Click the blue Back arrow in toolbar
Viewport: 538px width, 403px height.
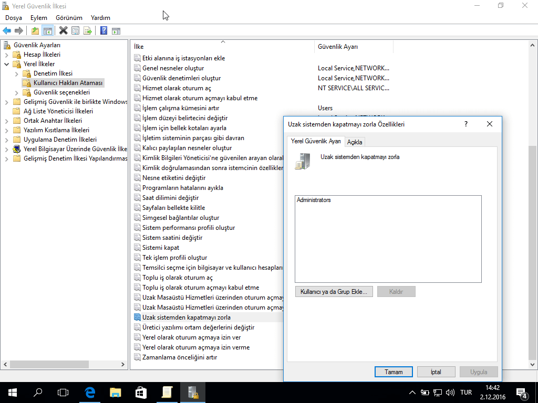7,30
